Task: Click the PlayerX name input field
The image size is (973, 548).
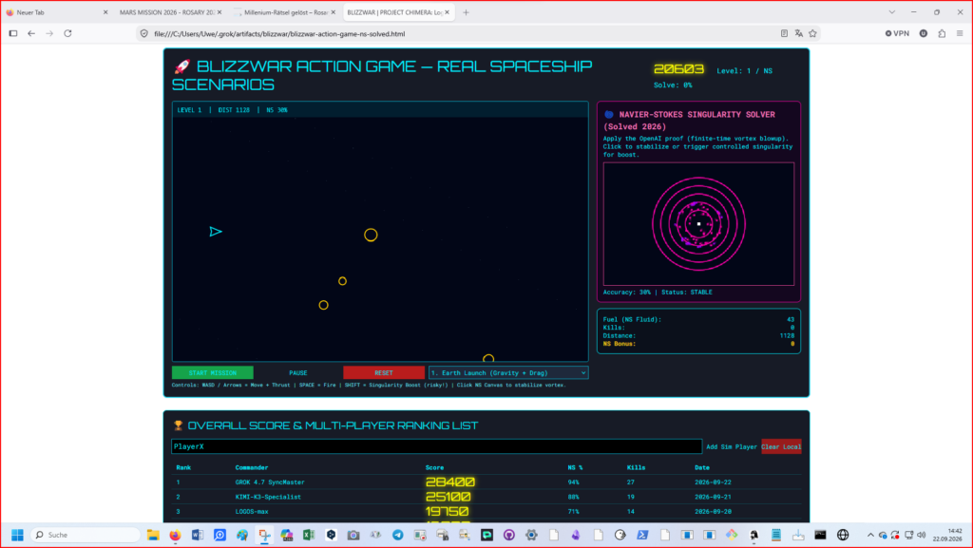Action: (436, 446)
